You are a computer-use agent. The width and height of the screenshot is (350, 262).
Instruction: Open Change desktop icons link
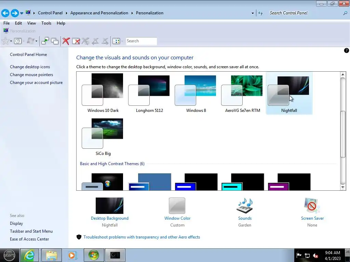30,67
